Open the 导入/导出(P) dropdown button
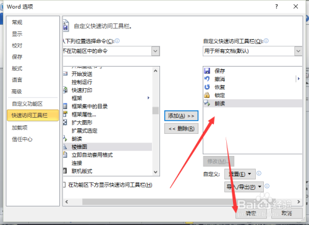Image resolution: width=309 pixels, height=225 pixels. pyautogui.click(x=244, y=187)
